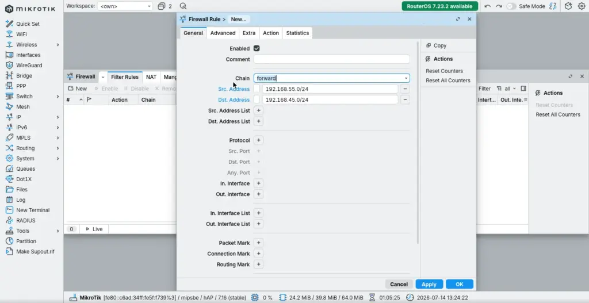
Task: Click the MikroTik logo
Action: tap(30, 9)
